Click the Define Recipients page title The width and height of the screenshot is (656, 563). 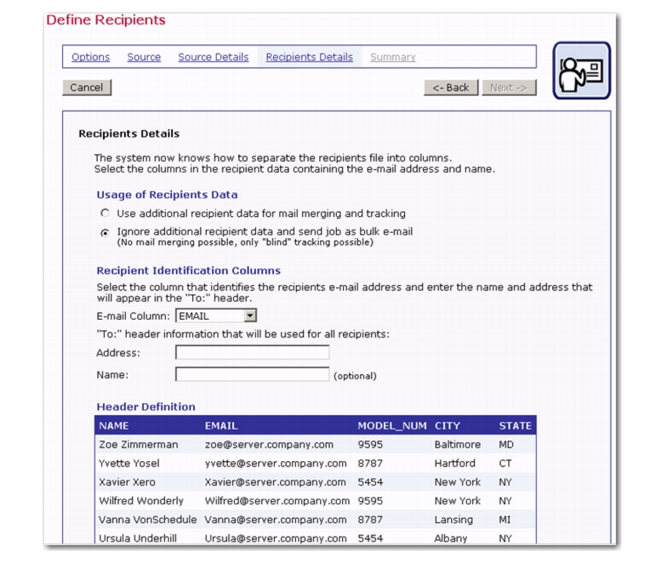coord(106,20)
